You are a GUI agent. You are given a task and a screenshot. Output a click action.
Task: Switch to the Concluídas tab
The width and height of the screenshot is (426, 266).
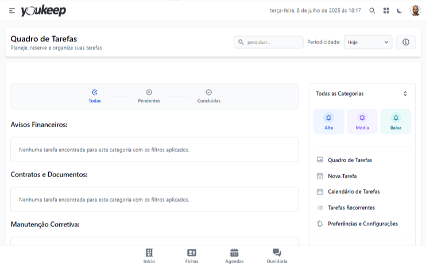[208, 96]
